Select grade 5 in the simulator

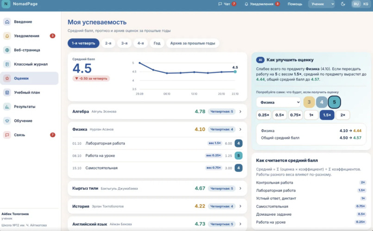coord(334,102)
